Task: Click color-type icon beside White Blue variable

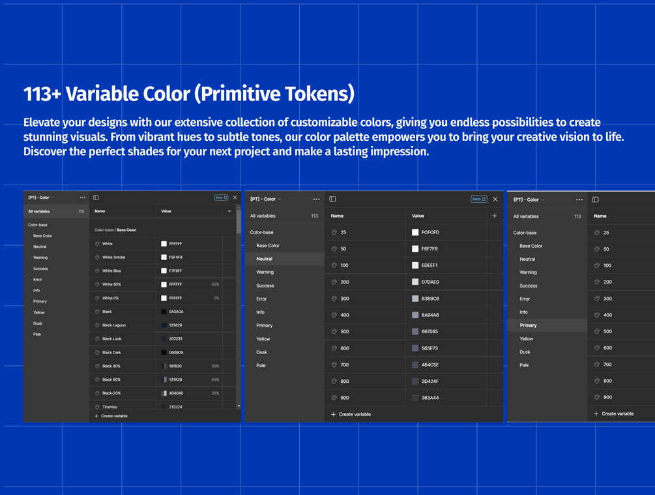Action: [97, 271]
